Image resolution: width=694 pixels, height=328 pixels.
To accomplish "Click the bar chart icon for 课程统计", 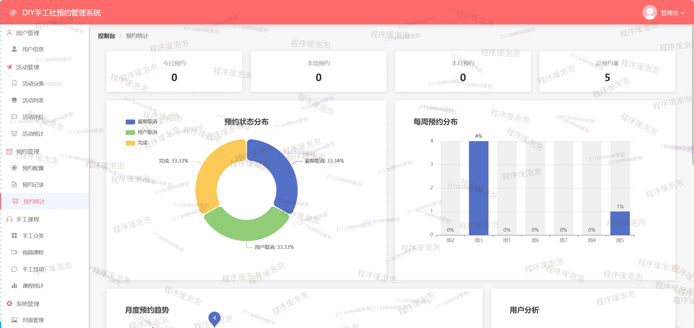I will [14, 286].
